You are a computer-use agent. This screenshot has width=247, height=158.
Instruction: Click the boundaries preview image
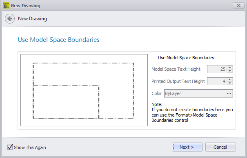[84, 90]
